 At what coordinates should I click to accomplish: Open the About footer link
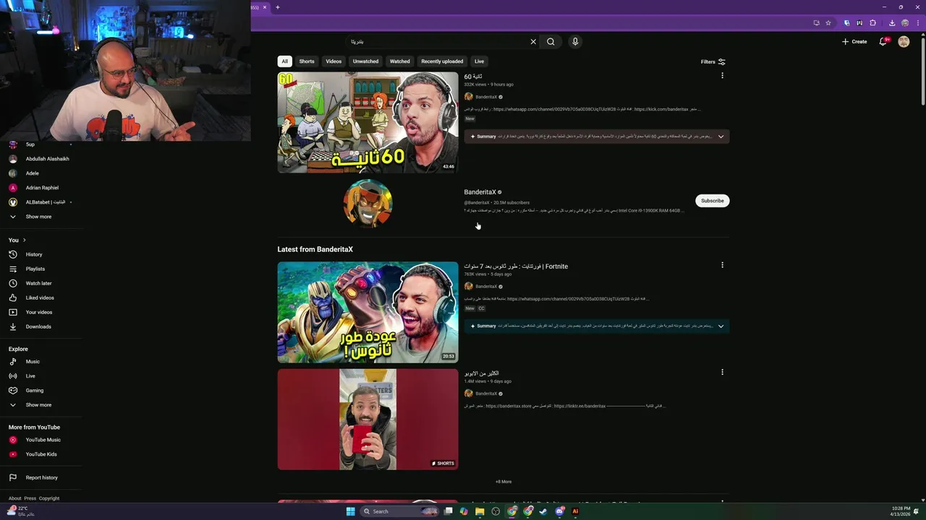click(14, 498)
